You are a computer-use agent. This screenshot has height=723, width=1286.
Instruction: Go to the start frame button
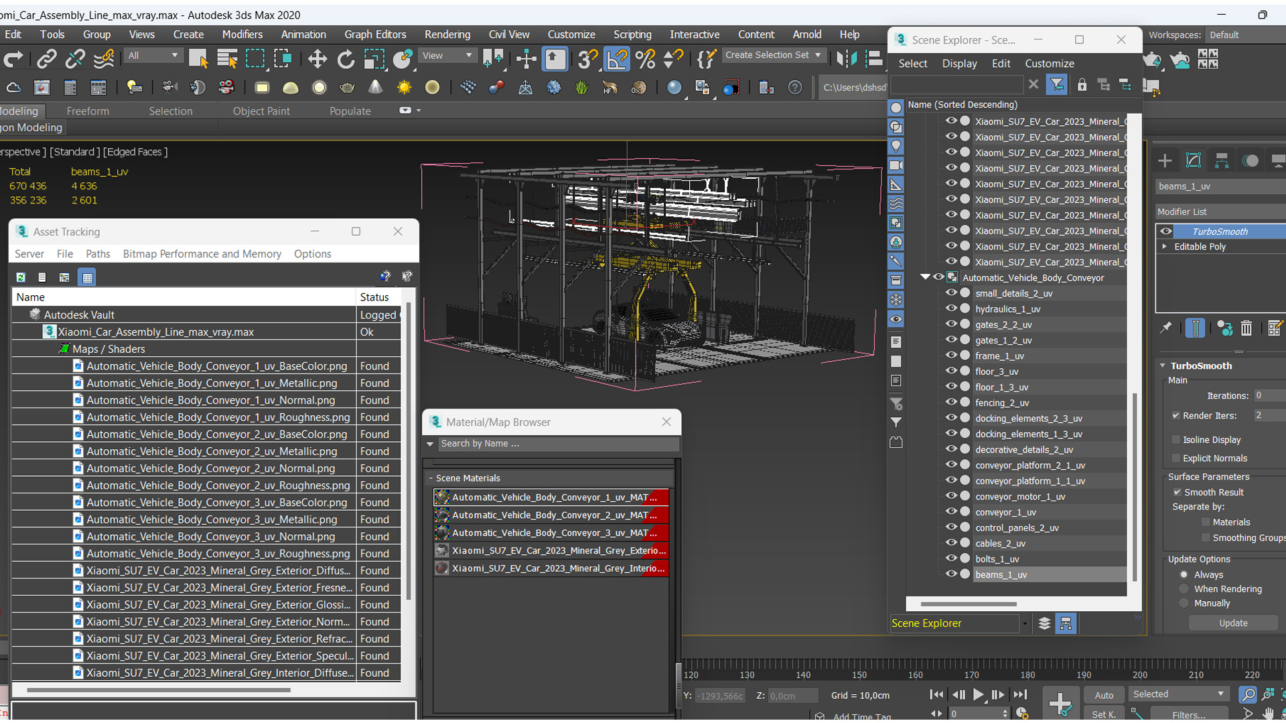tap(936, 695)
